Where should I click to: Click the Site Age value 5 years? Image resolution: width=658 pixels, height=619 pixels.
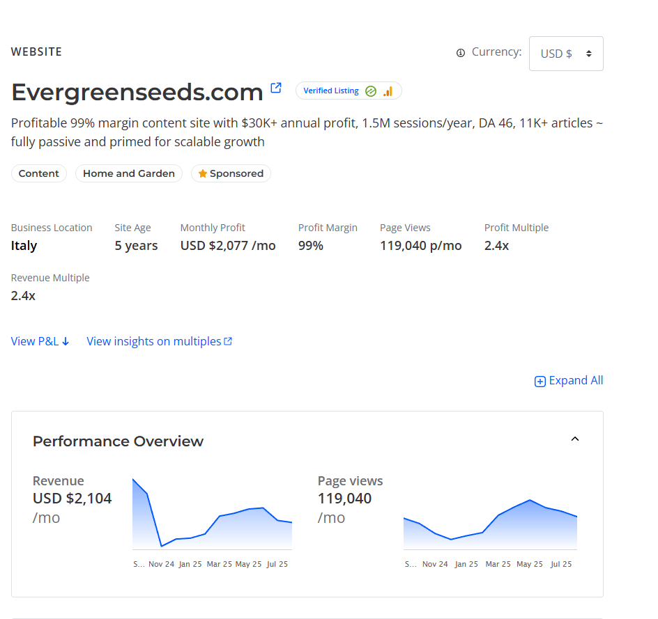tap(136, 246)
